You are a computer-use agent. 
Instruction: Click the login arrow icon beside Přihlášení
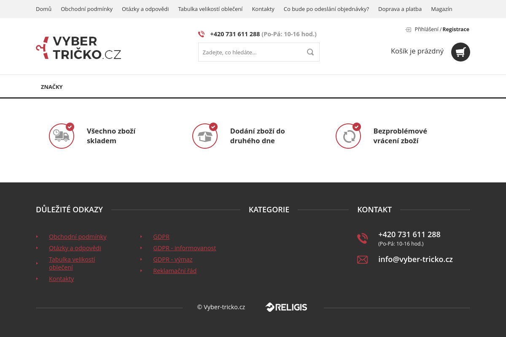click(408, 29)
